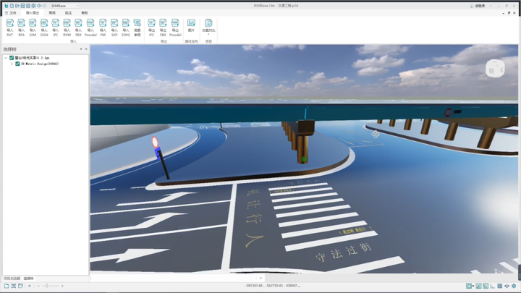Click the 导出 Pmodel export icon

pos(175,27)
